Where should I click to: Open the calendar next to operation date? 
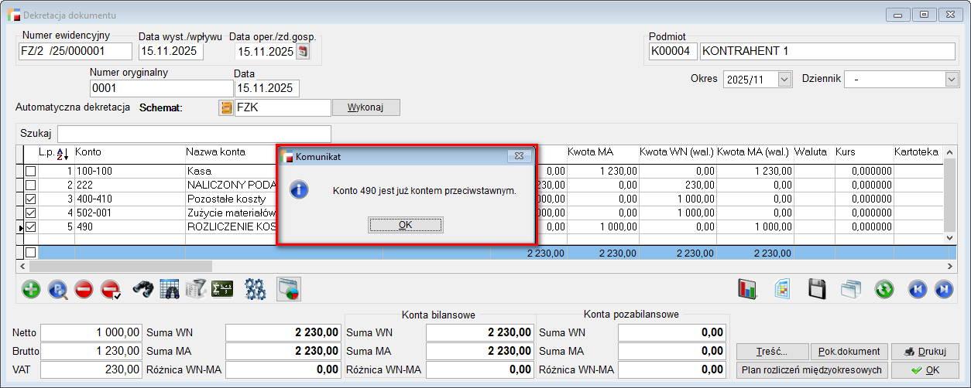click(x=303, y=52)
